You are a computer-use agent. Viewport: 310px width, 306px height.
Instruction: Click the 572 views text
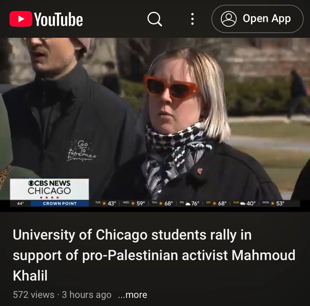33,295
